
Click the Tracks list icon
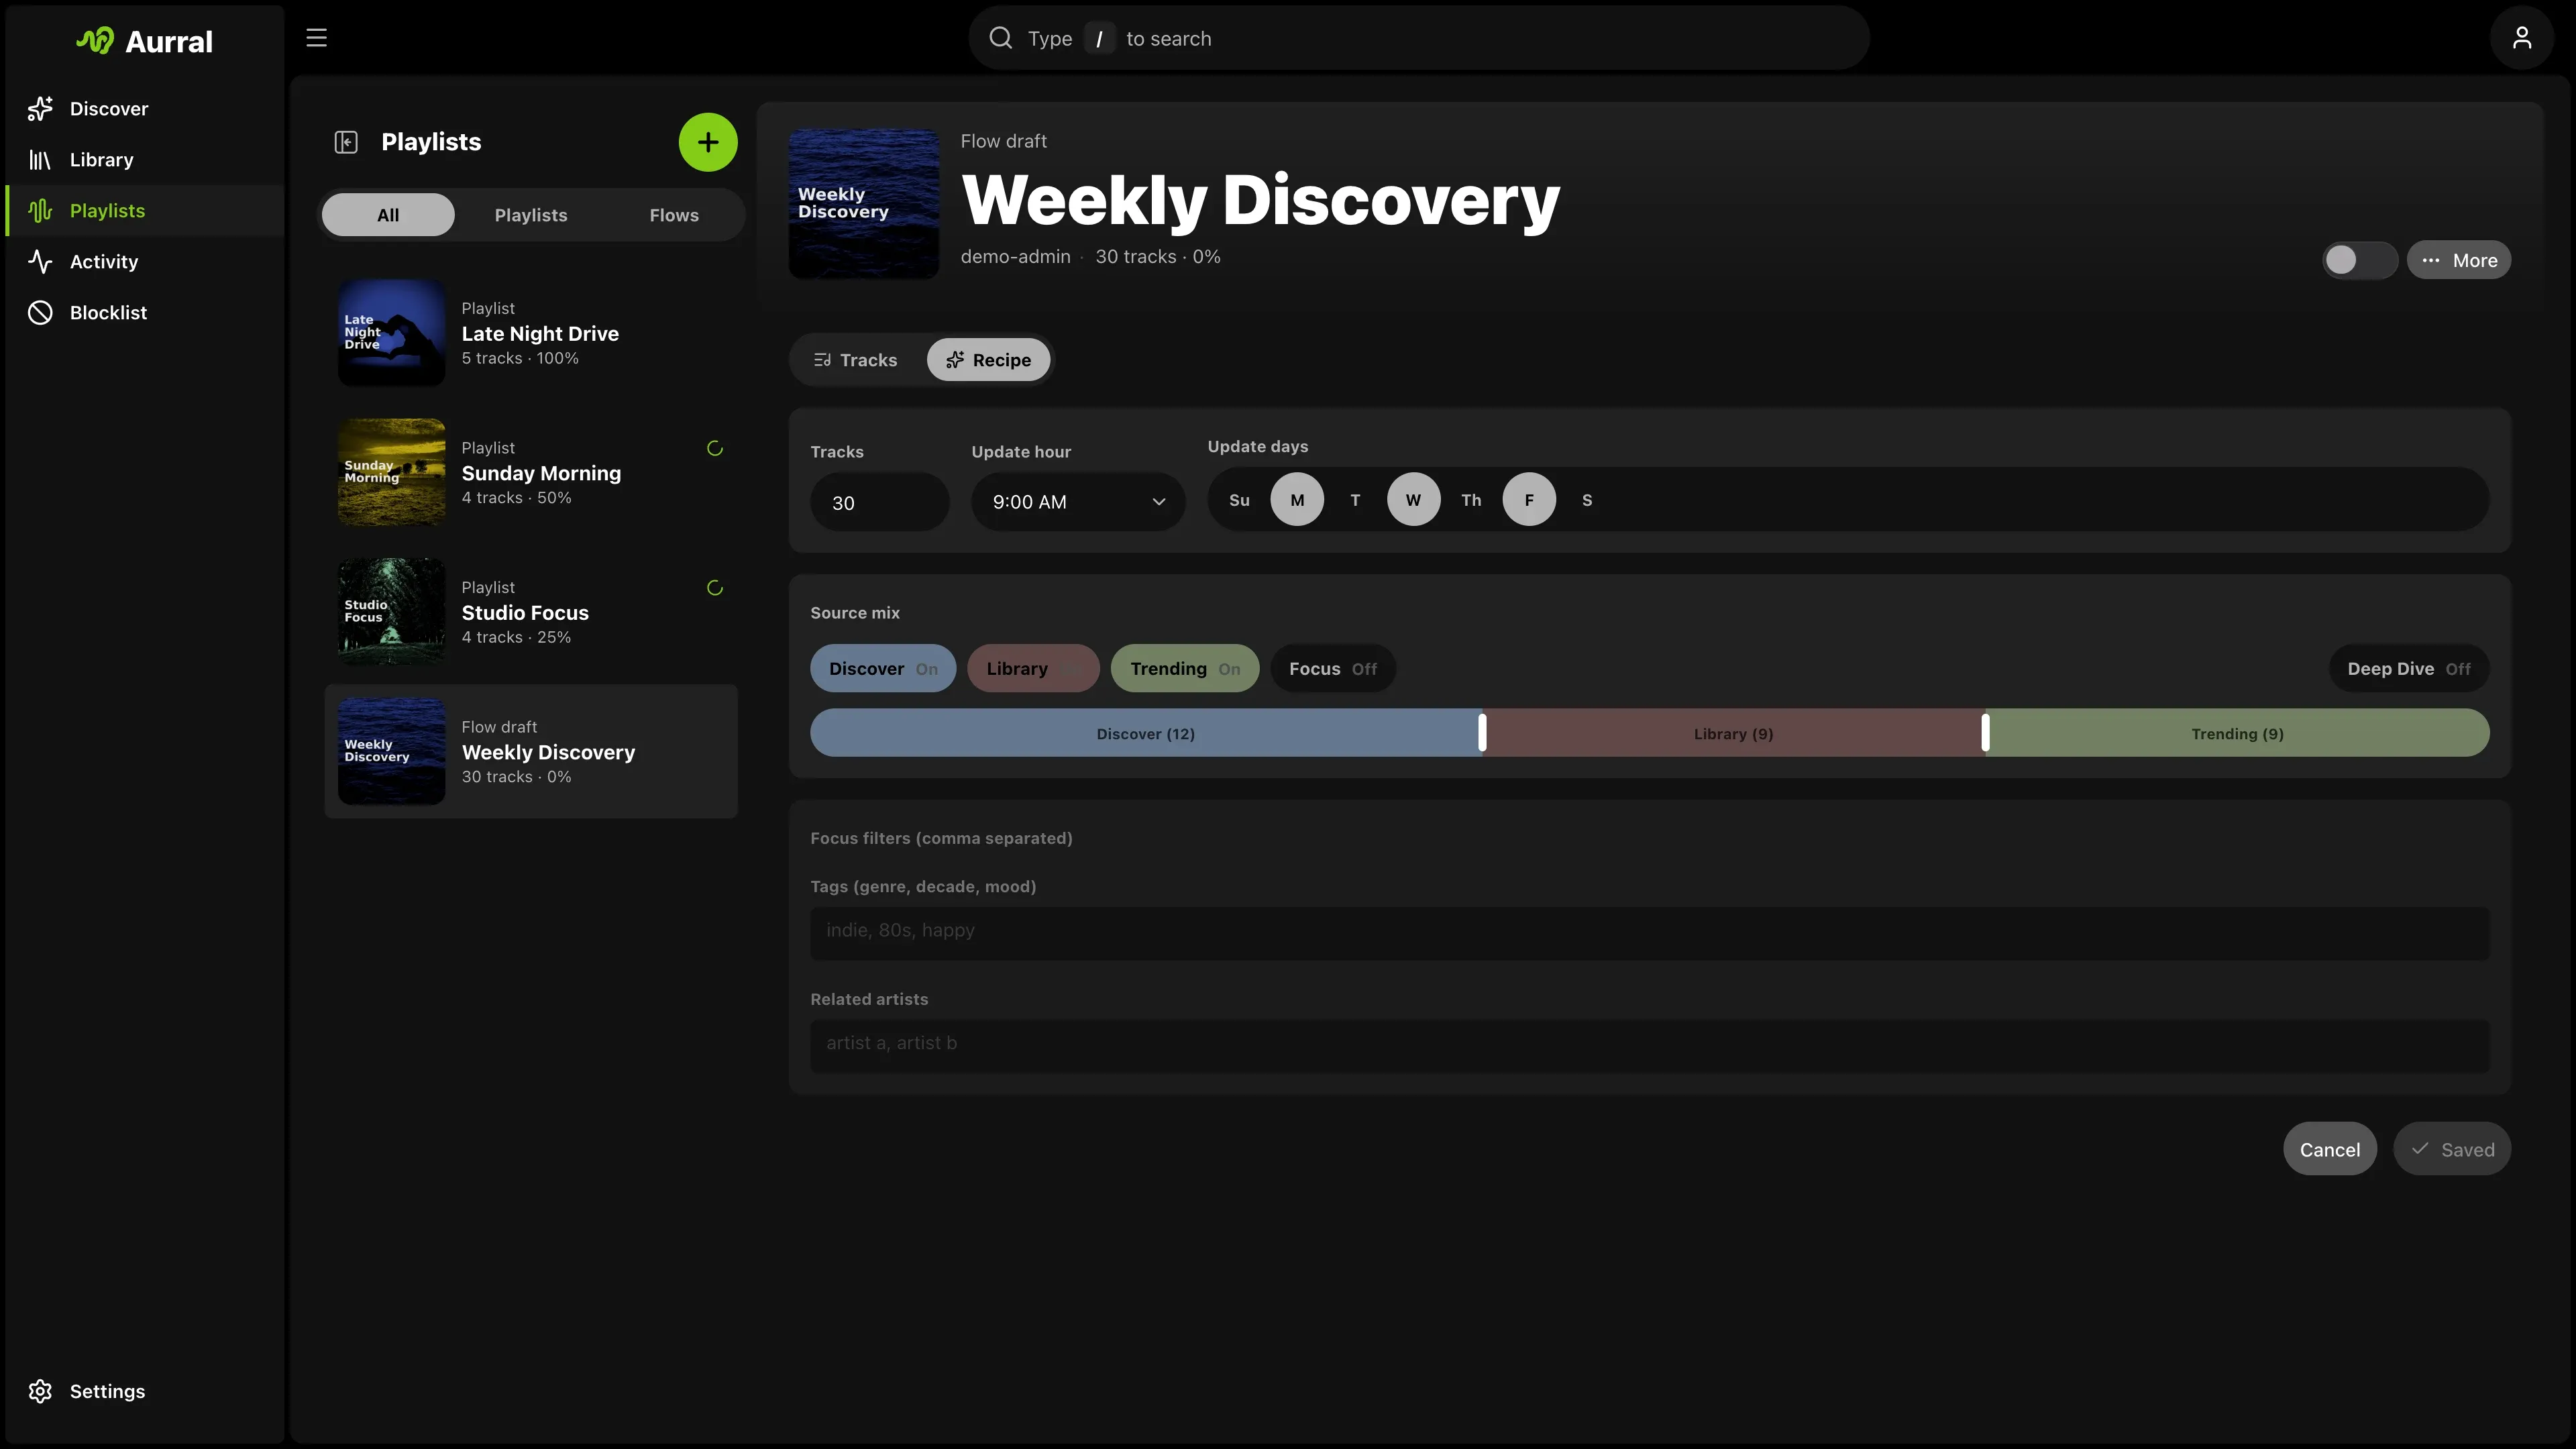[822, 360]
